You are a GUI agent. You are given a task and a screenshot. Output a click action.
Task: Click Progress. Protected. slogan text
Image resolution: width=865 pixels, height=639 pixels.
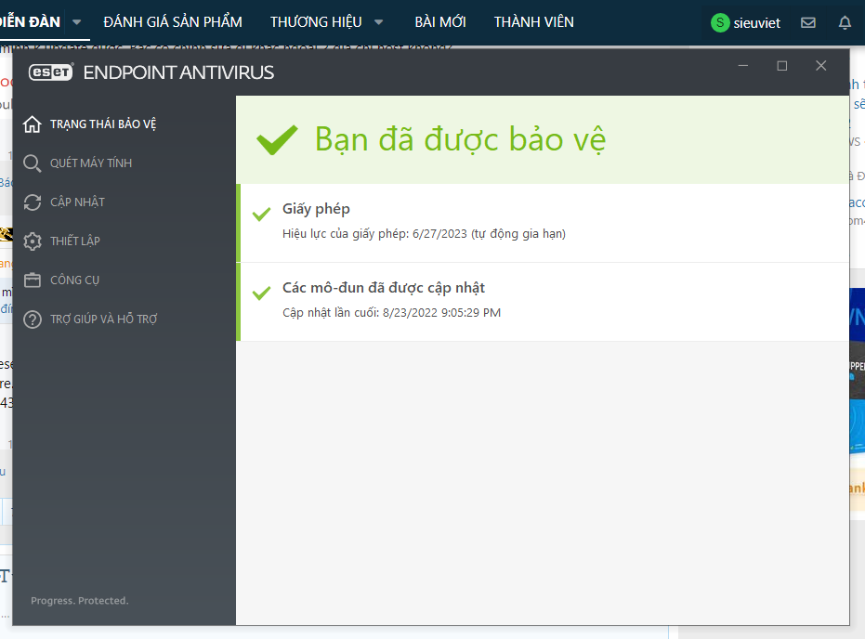[x=80, y=600]
